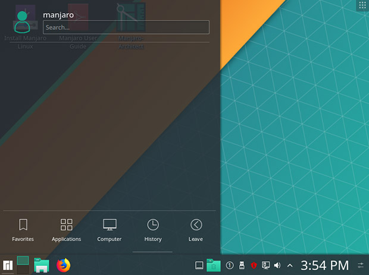Image resolution: width=369 pixels, height=275 pixels.
Task: Open the Computer tab
Action: [110, 230]
